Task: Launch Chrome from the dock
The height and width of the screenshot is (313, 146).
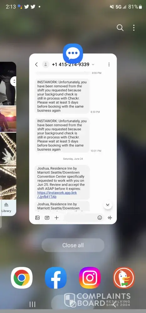Action: 22,278
